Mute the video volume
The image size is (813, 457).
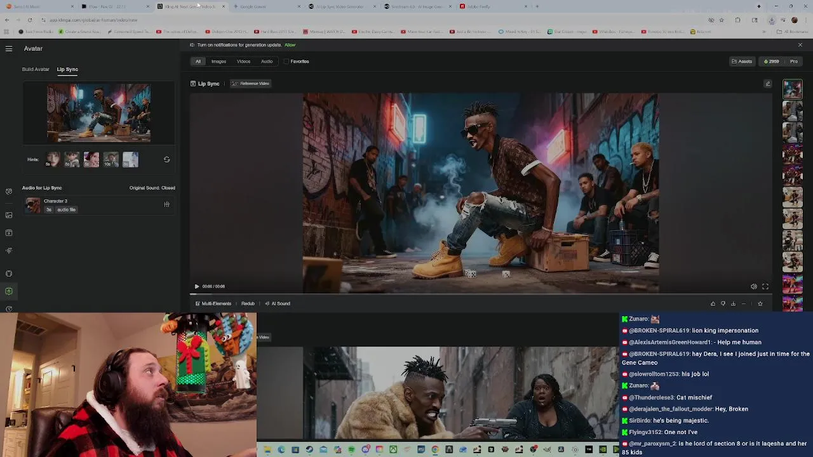coord(753,287)
